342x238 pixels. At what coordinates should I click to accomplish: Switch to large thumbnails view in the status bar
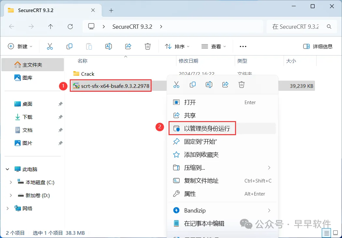click(336, 233)
